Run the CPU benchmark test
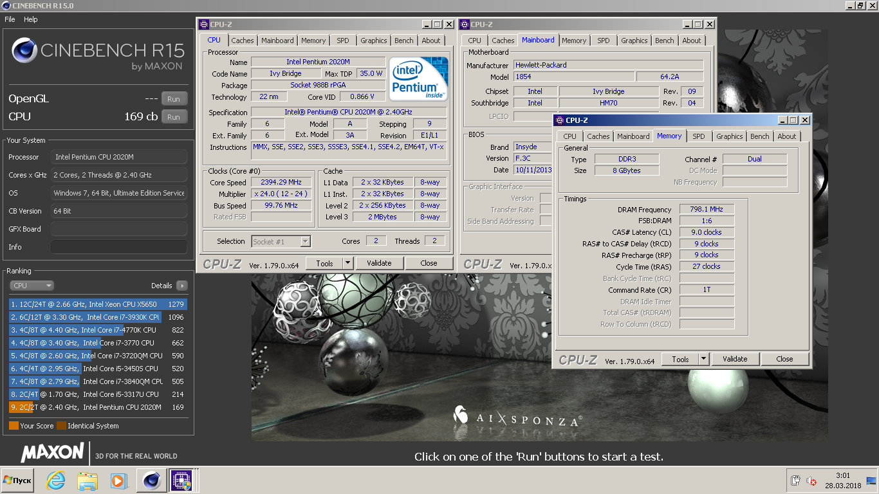Viewport: 879px width, 494px height. point(174,117)
